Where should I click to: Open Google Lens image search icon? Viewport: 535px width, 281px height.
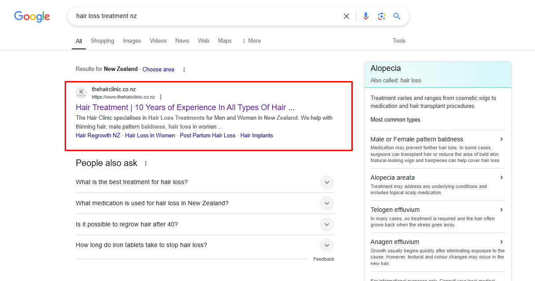tap(381, 16)
